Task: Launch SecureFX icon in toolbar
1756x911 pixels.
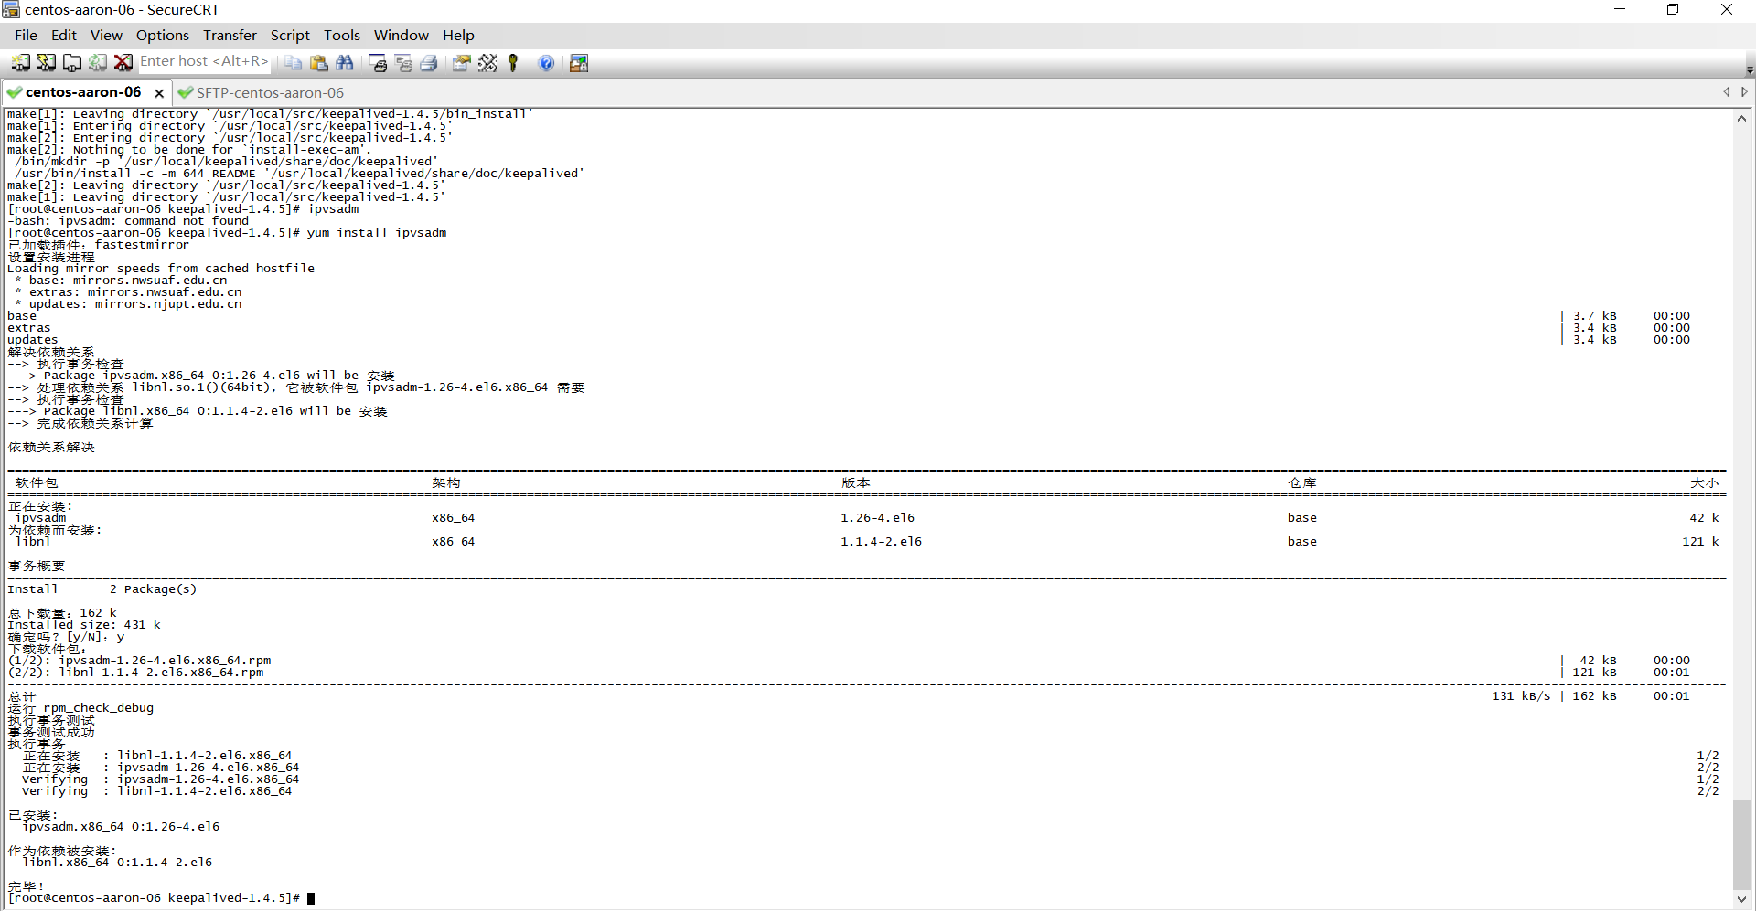Action: 579,63
